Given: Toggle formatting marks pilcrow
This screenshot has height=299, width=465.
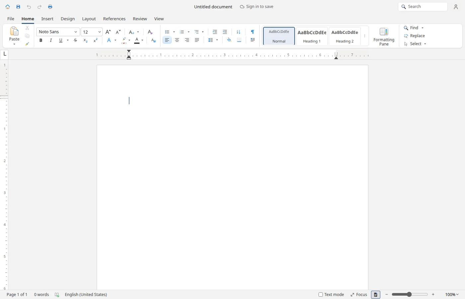Looking at the screenshot, I should coord(253,32).
